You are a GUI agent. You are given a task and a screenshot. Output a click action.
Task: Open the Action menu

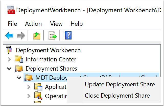point(33,24)
